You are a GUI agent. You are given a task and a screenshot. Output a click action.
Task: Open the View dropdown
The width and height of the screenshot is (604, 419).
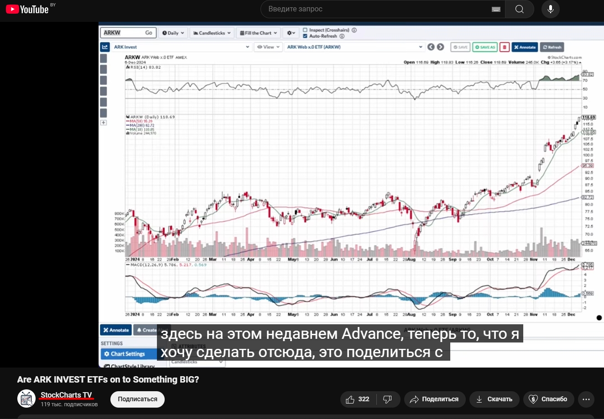268,47
